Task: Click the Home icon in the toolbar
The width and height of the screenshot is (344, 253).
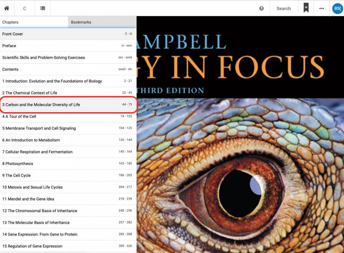Action: coord(7,9)
